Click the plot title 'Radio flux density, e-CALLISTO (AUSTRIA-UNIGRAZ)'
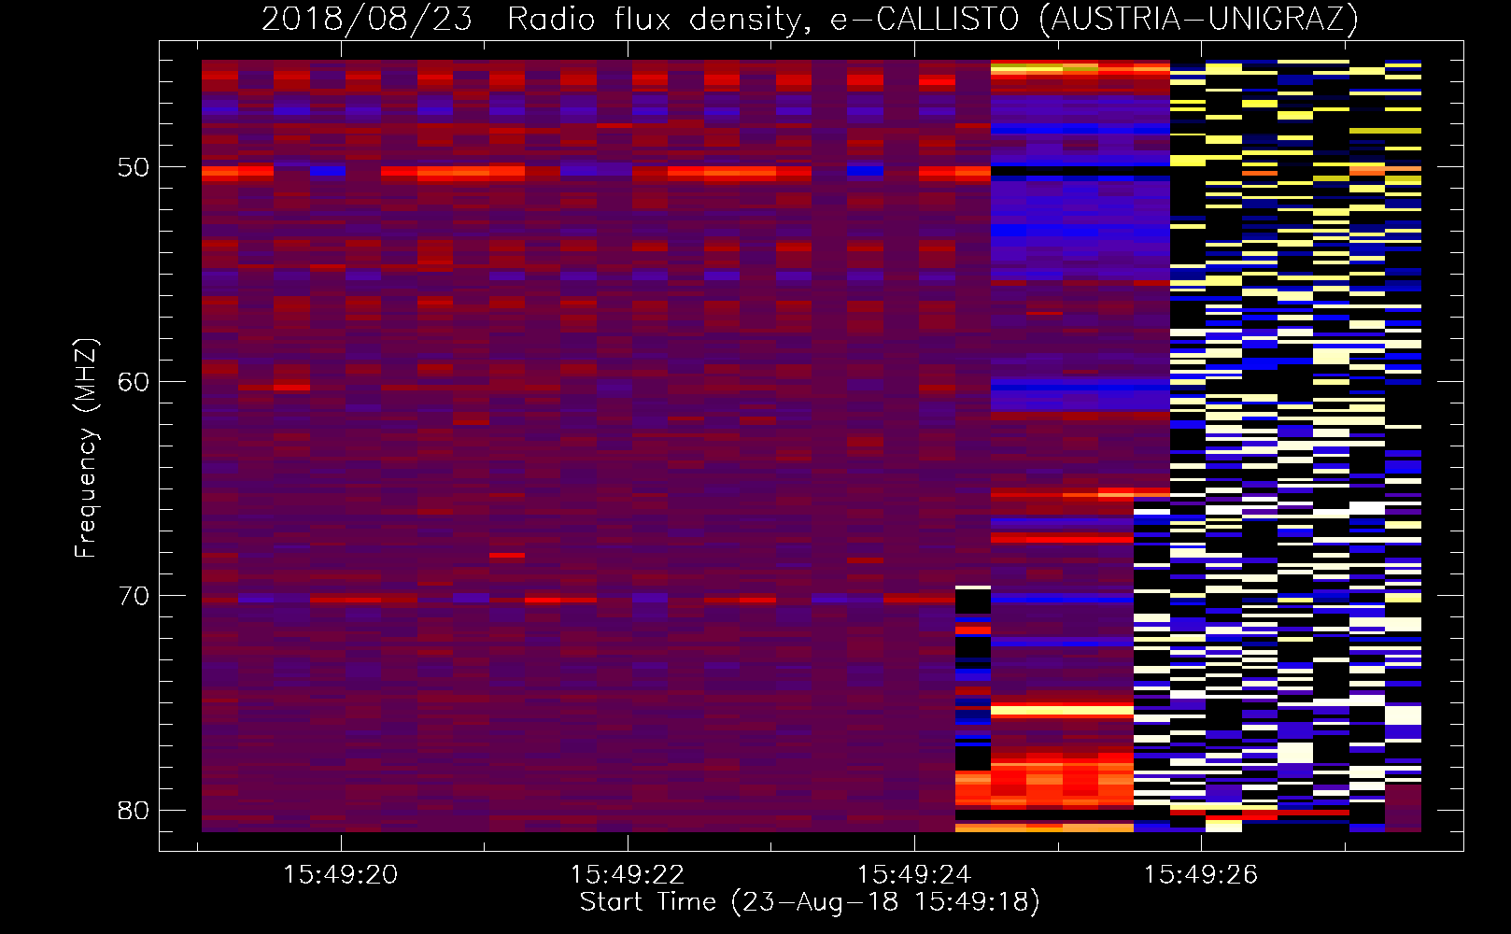This screenshot has height=934, width=1511. (x=933, y=19)
